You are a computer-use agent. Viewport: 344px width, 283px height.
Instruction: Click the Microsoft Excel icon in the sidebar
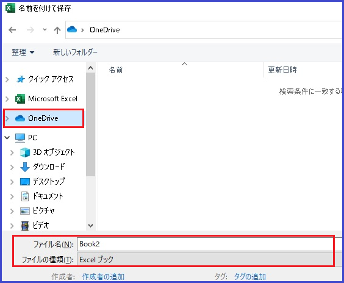pyautogui.click(x=20, y=99)
